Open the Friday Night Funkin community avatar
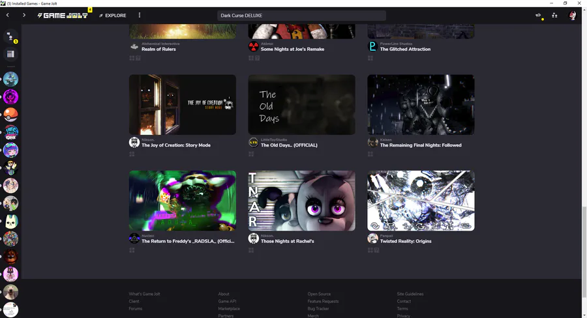 pyautogui.click(x=10, y=132)
